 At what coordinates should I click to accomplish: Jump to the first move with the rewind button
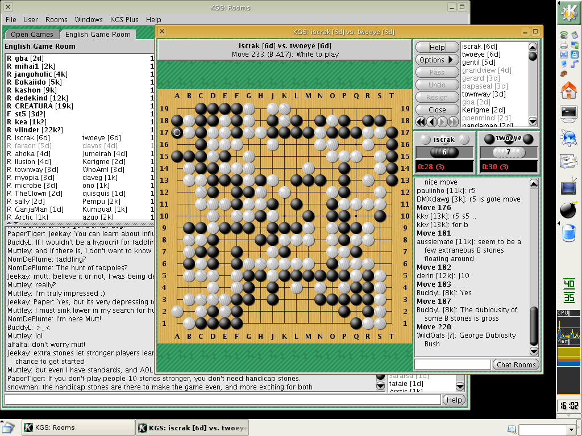(x=421, y=121)
